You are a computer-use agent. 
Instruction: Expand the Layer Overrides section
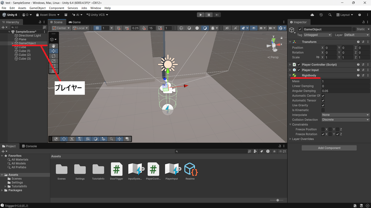pos(302,139)
